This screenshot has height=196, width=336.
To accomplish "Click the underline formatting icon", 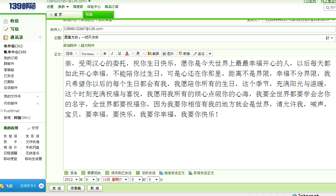I will (x=119, y=54).
